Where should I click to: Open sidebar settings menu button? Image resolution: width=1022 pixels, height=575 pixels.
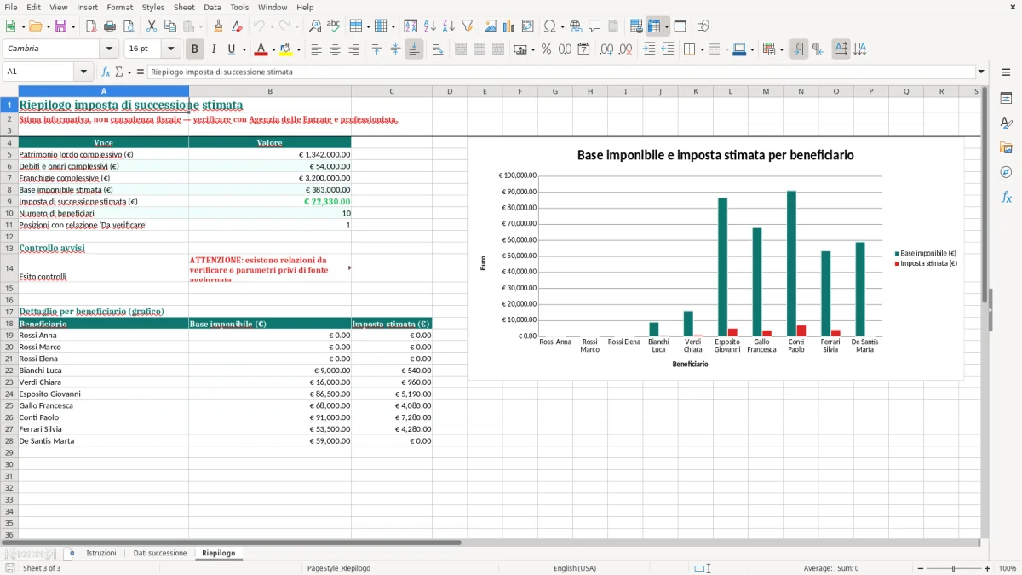1006,72
